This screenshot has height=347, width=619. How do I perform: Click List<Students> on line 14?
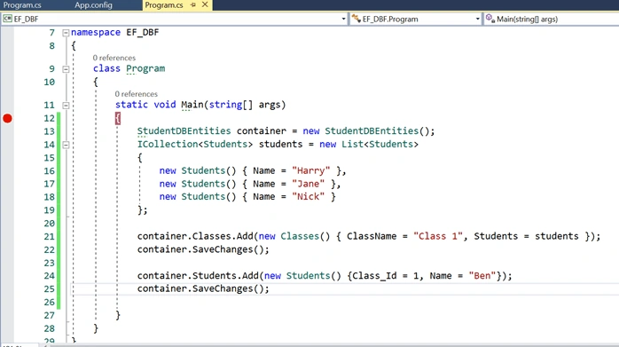(x=380, y=145)
